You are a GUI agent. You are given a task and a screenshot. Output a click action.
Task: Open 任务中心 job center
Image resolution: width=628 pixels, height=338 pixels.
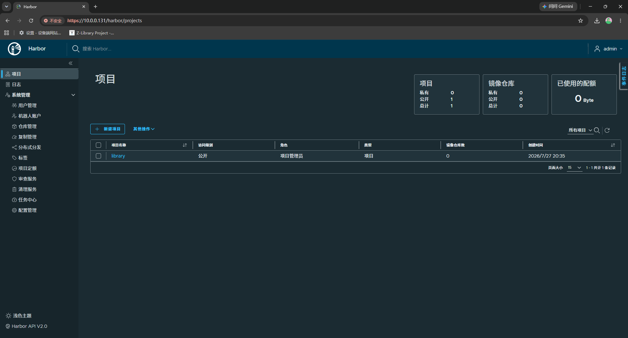tap(27, 200)
